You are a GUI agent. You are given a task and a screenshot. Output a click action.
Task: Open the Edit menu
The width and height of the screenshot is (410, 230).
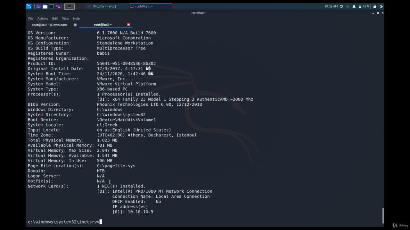(55, 19)
